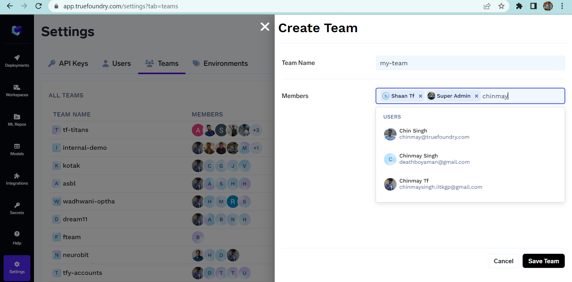The image size is (572, 282).
Task: Open the neurobit team row
Action: click(x=161, y=255)
